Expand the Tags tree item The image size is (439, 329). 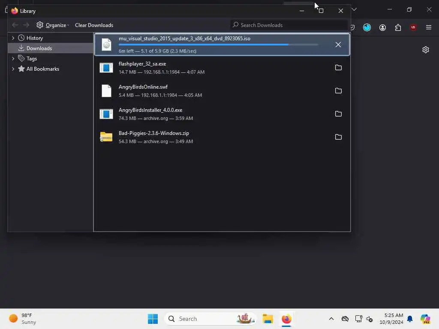pyautogui.click(x=13, y=58)
